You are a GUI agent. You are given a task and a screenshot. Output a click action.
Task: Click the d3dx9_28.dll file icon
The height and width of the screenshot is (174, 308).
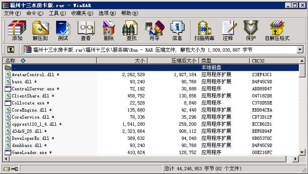pos(8,131)
